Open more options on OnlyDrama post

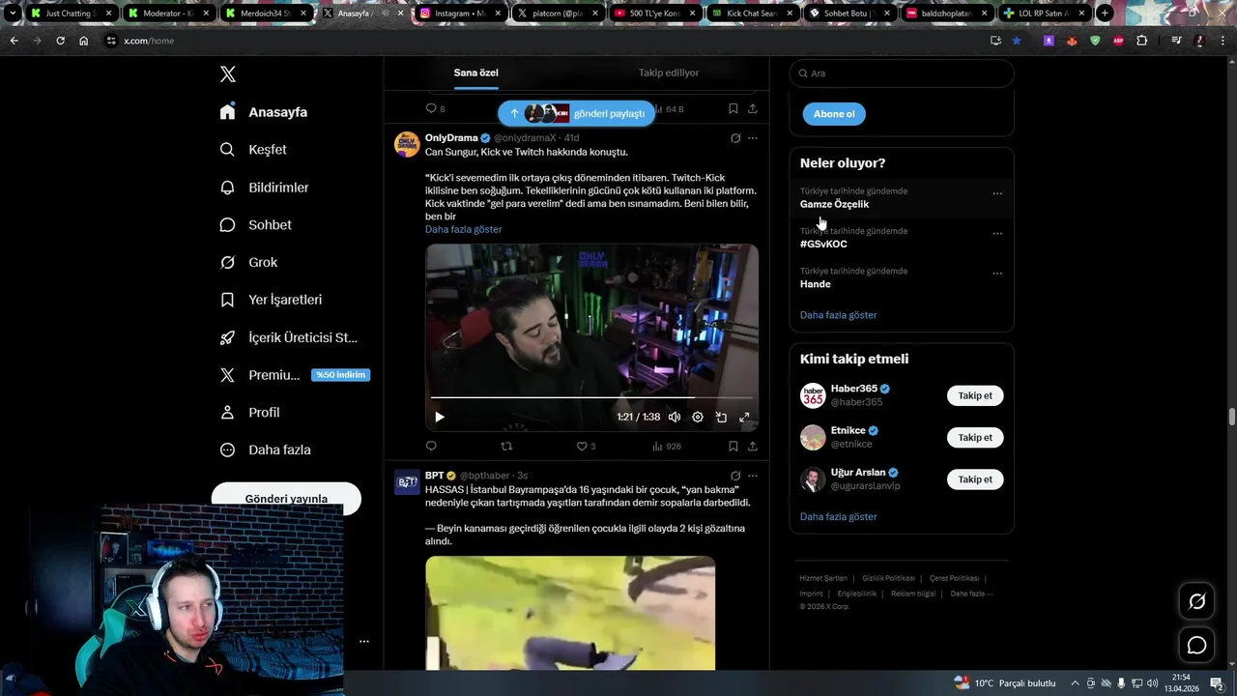[x=753, y=138]
